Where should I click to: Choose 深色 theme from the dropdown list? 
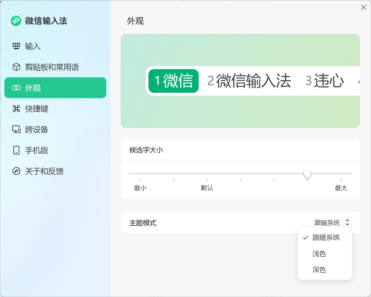coord(319,270)
